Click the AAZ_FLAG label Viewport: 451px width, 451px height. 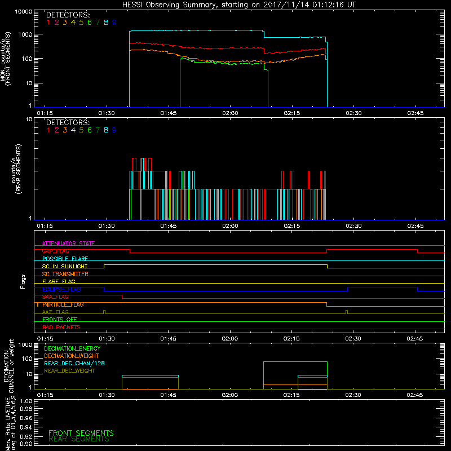55,312
